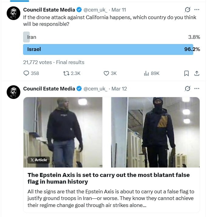210x217 pixels.
Task: Repost the poll with 2.3K reposts
Action: pos(66,73)
